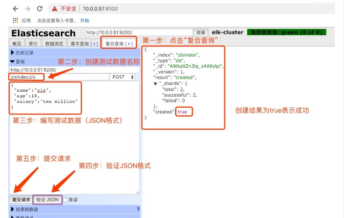Image resolution: width=344 pixels, height=218 pixels.
Task: Click the cluster URL field http://10.0.0.51:9200/
Action: click(139, 33)
